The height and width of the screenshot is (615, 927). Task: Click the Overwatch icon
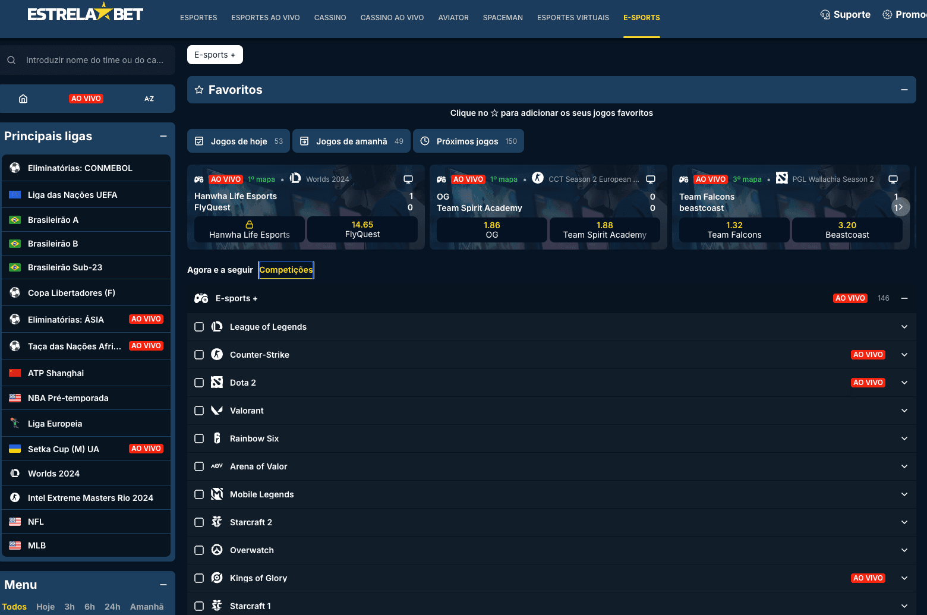(x=217, y=550)
